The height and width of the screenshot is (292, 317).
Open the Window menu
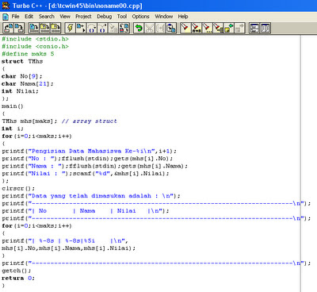click(164, 17)
